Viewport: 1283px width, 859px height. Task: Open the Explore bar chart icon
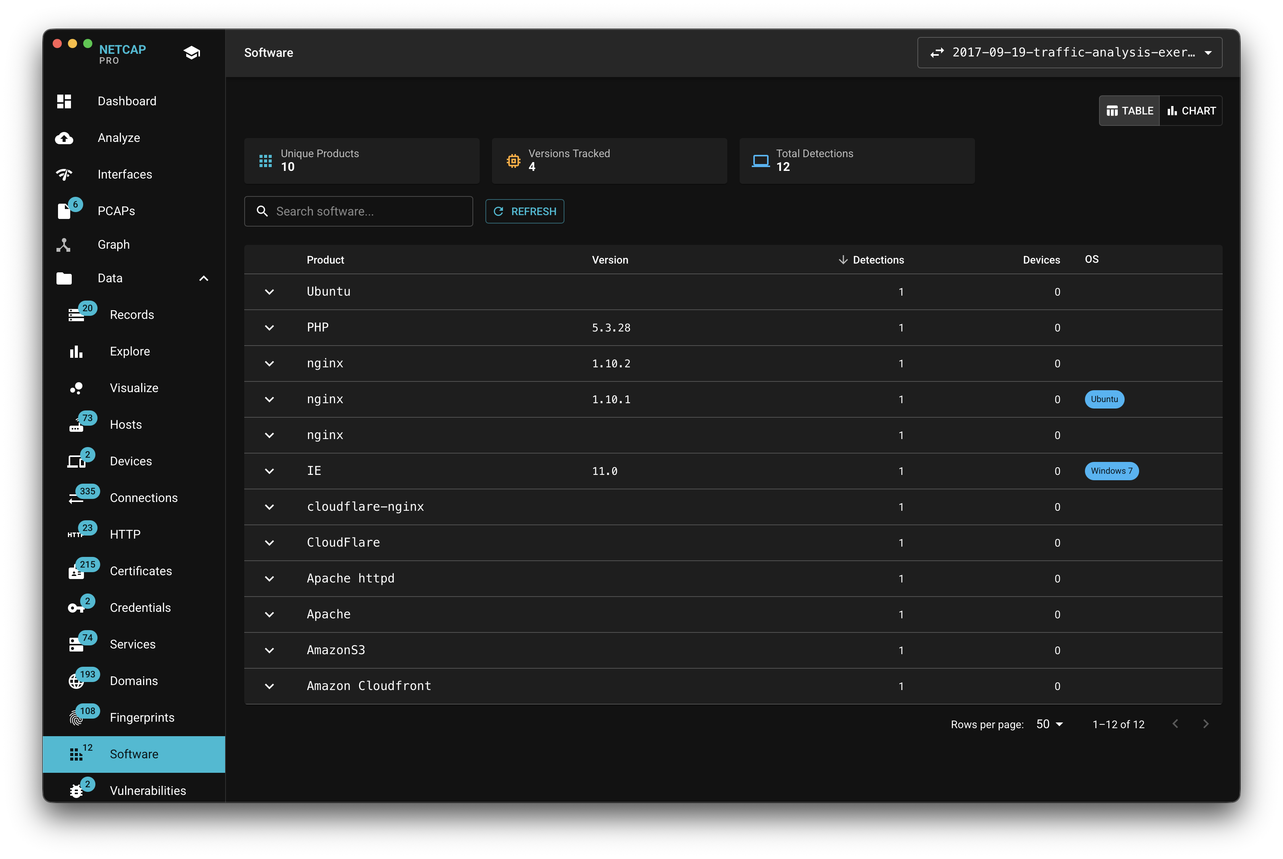click(x=76, y=351)
